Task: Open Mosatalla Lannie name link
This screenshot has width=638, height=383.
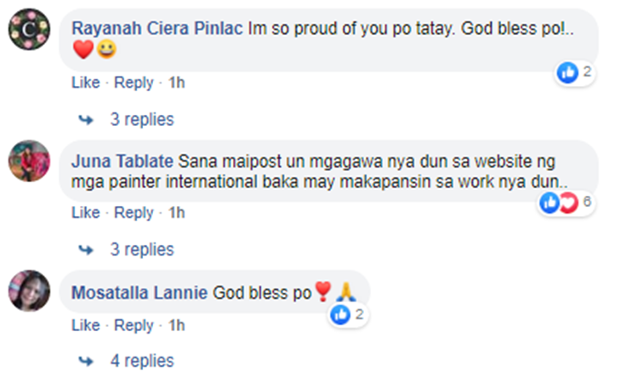Action: tap(140, 293)
